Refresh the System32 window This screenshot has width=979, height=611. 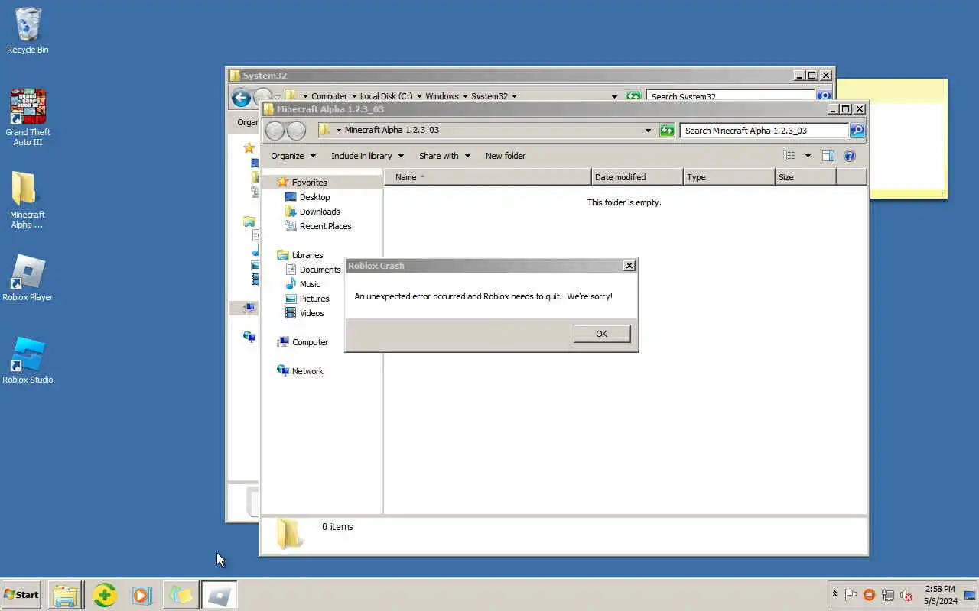click(633, 97)
